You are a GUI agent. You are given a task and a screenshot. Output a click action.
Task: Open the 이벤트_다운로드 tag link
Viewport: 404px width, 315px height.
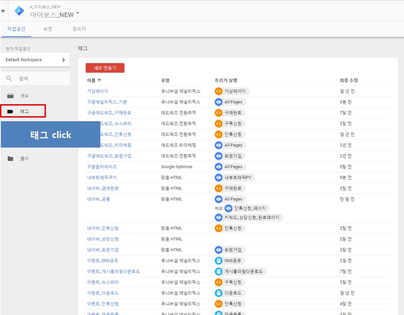coord(103,293)
